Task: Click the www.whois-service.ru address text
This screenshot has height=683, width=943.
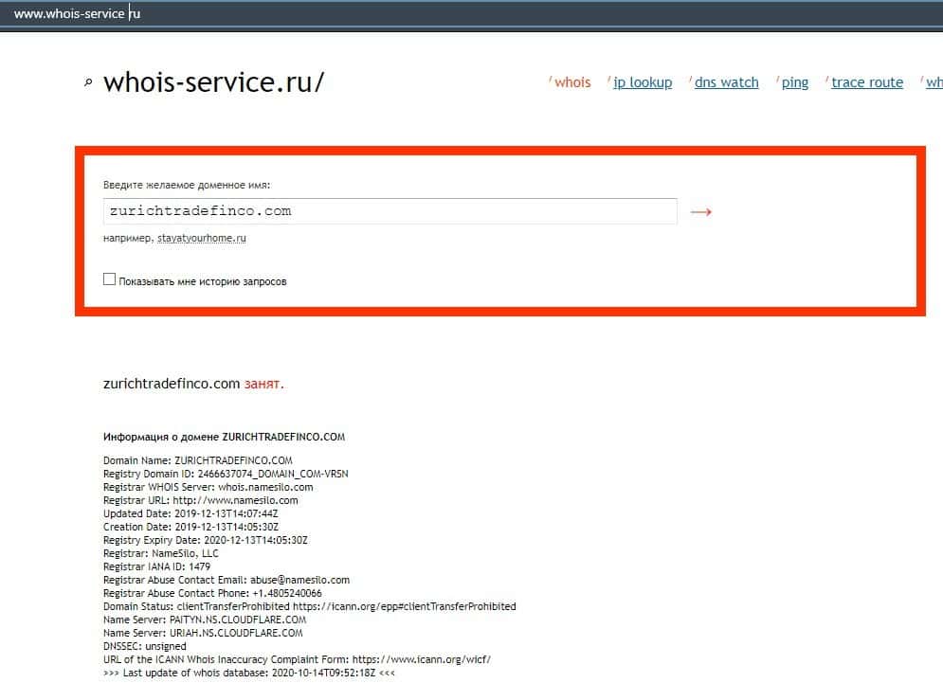Action: tap(77, 13)
